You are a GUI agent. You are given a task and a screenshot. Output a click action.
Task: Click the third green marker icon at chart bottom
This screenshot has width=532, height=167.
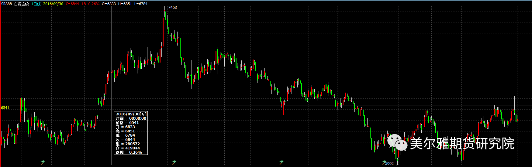(282, 162)
